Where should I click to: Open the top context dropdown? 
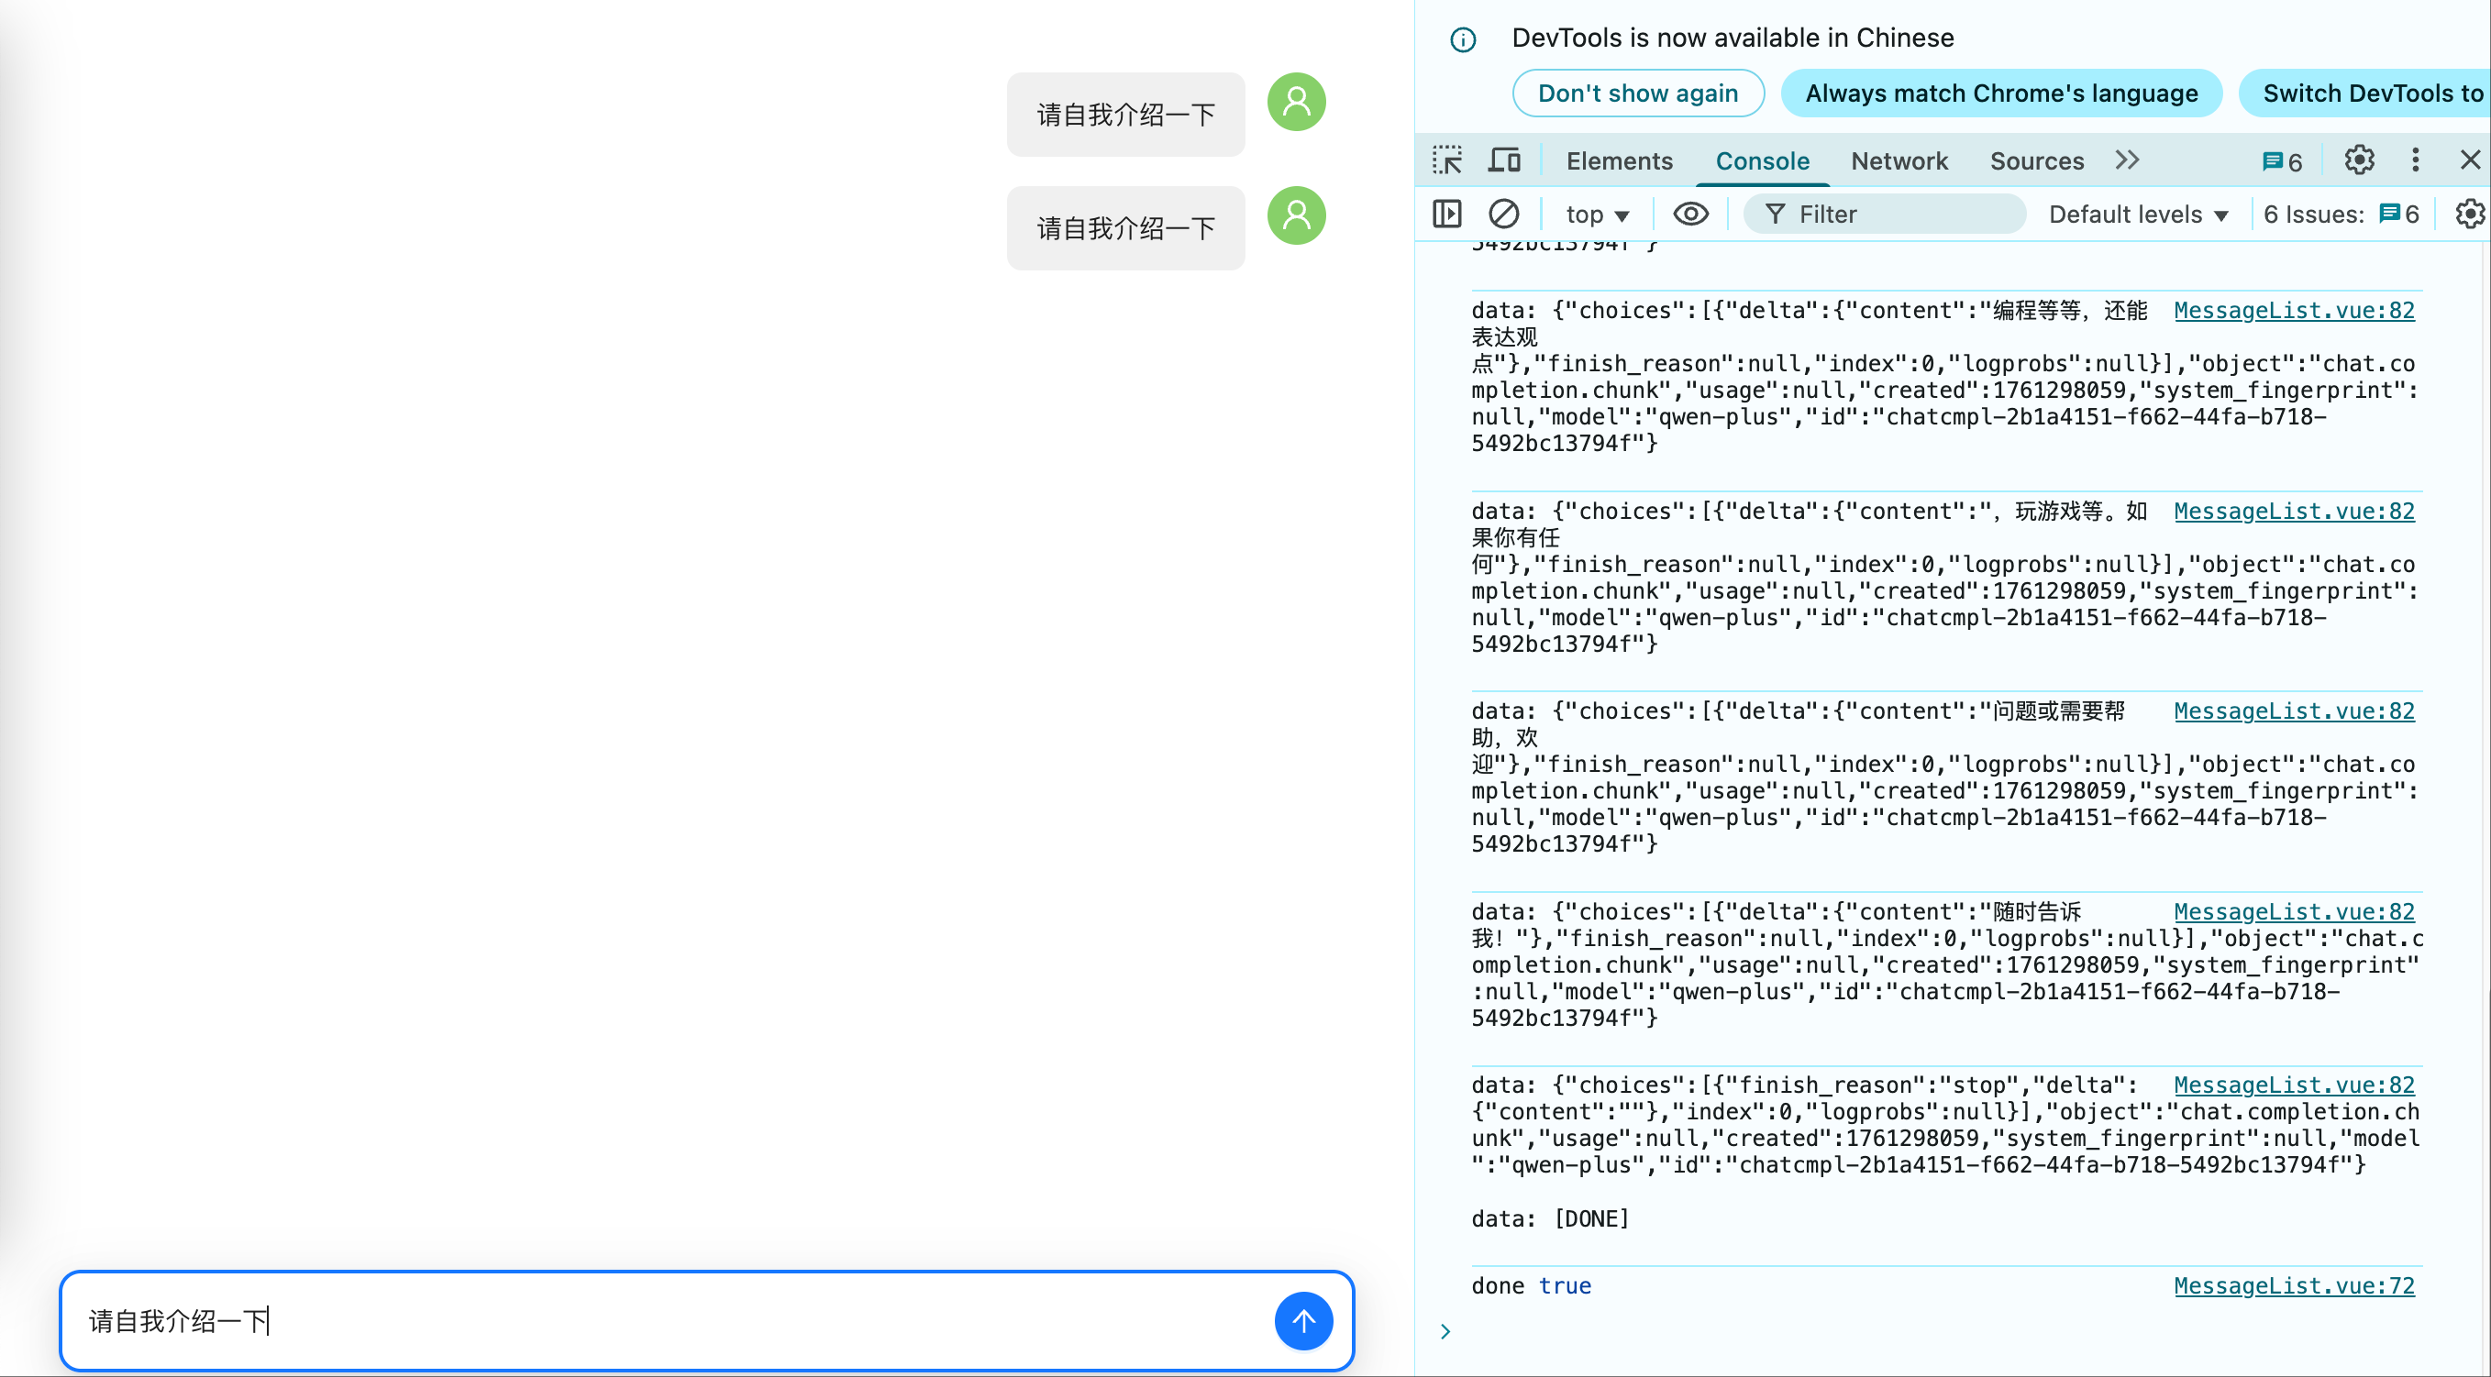click(1597, 215)
